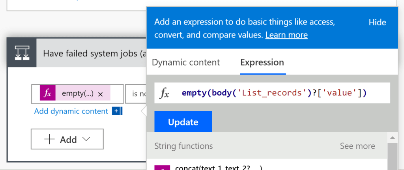Click the purple fx icon on the empty(...) token
This screenshot has height=170, width=404.
[x=48, y=93]
